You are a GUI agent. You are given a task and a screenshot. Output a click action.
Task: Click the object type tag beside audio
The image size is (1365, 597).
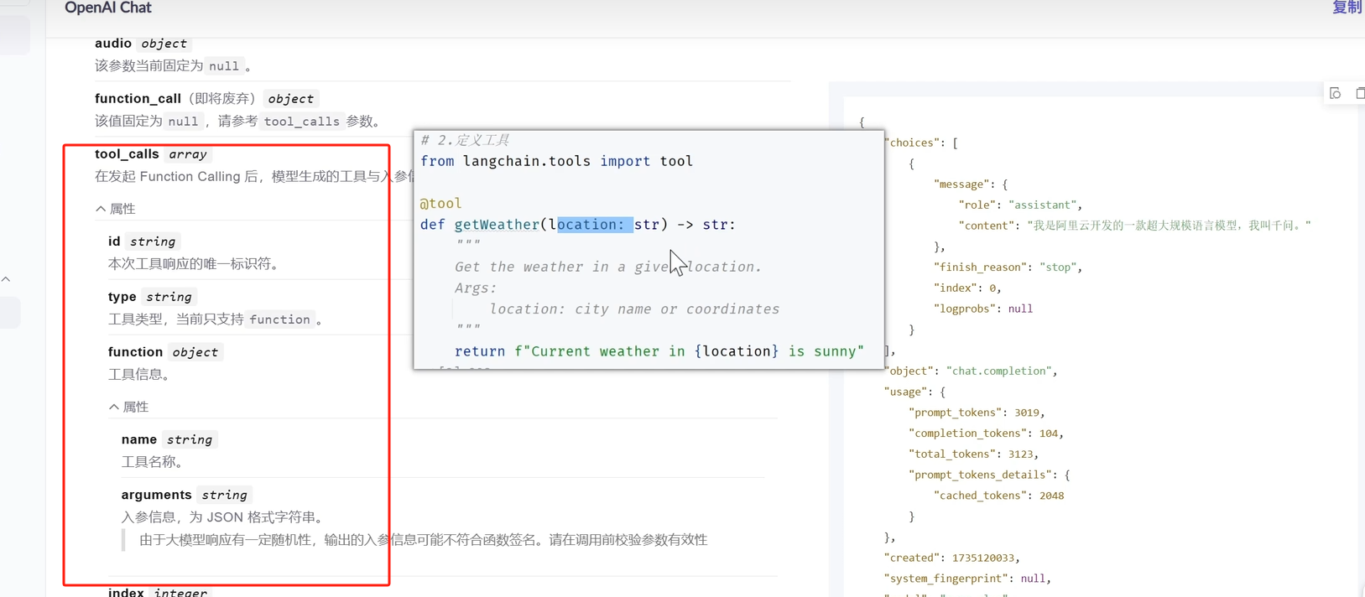(x=164, y=43)
